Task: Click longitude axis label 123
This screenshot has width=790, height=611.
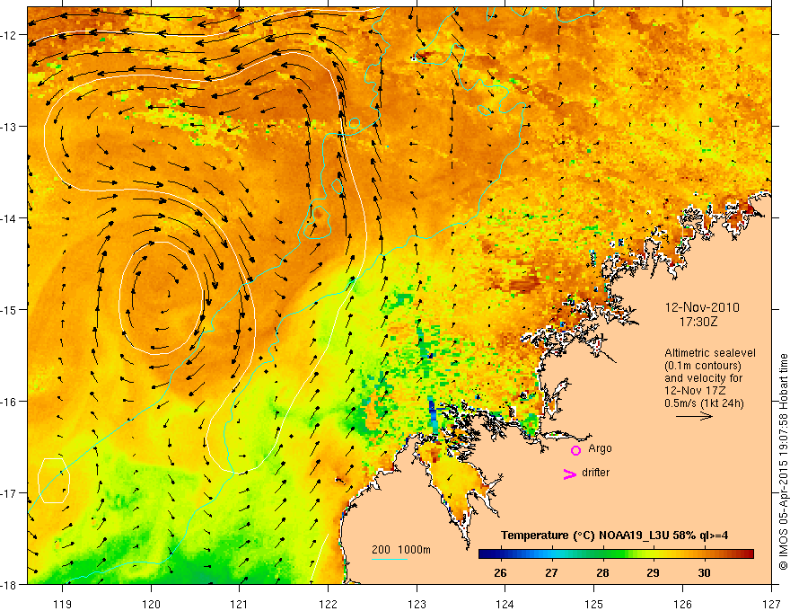Action: click(417, 604)
